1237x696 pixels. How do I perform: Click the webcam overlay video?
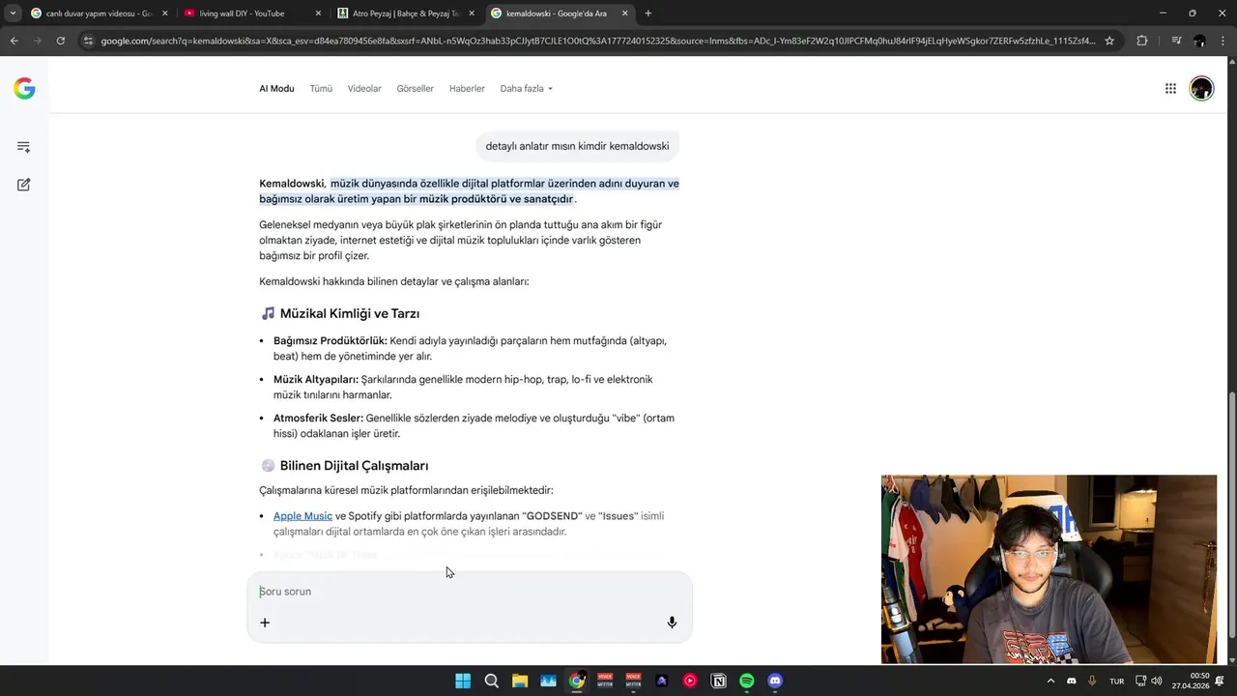tap(1049, 569)
